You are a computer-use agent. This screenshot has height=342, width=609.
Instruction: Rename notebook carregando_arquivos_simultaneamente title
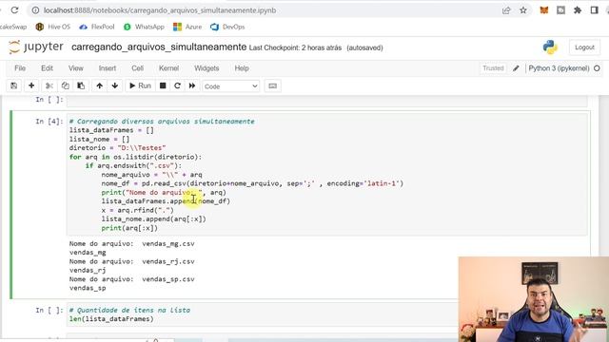159,47
